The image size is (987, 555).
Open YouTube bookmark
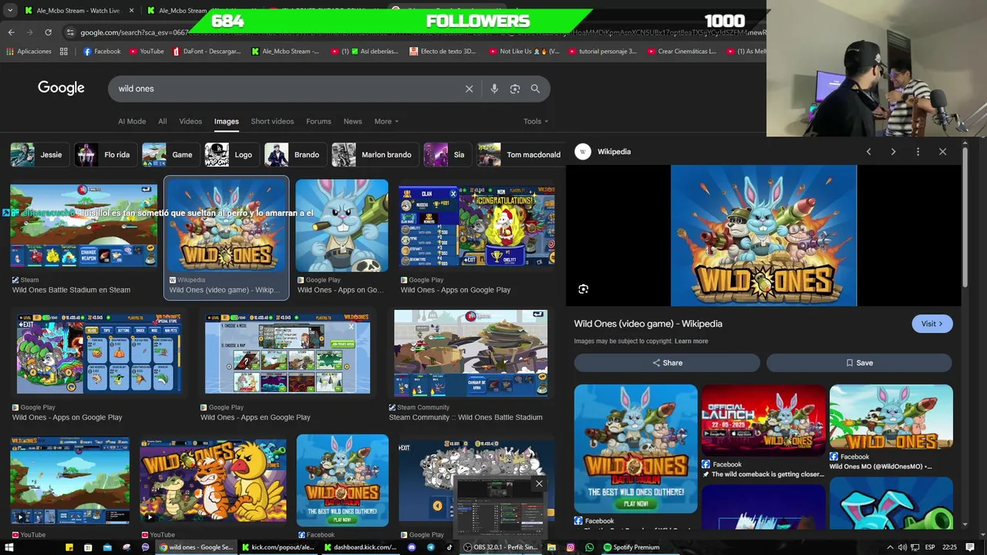(x=147, y=52)
